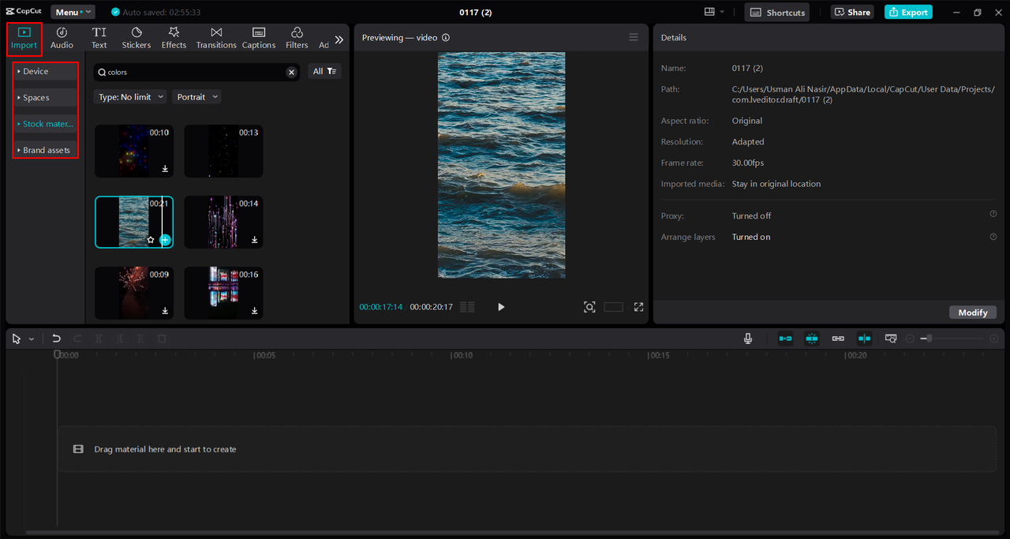Expand the cursor tool mode dropdown

(32, 339)
